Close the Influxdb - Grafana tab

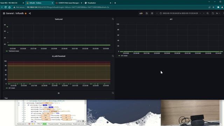click(52, 3)
